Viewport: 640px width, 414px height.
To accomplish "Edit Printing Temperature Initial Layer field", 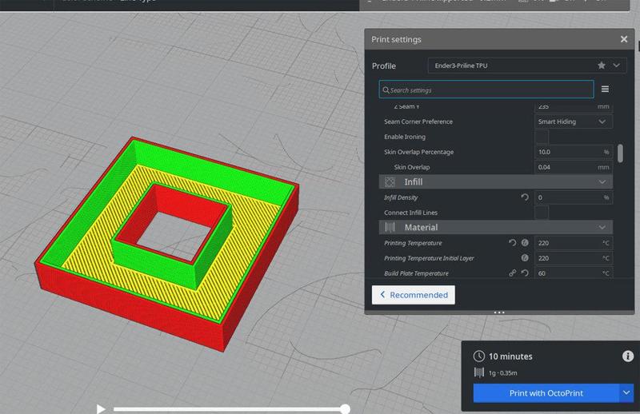I will [573, 258].
